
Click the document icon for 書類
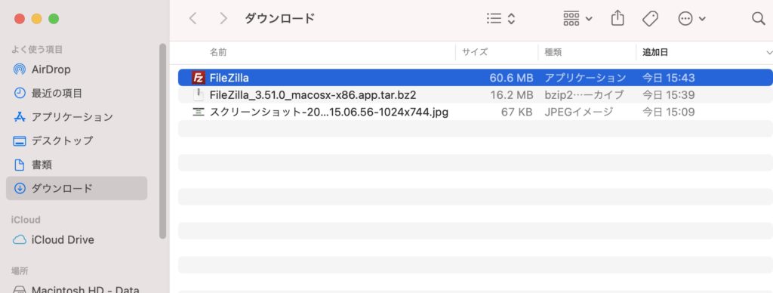(x=19, y=165)
